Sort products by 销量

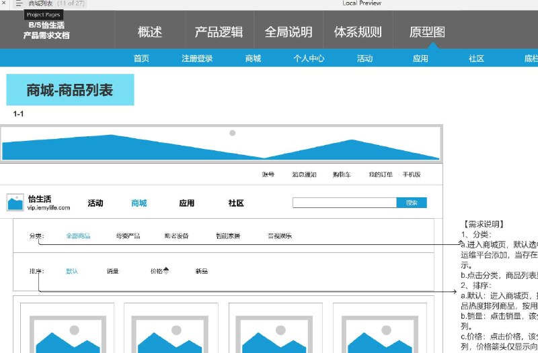pos(112,271)
